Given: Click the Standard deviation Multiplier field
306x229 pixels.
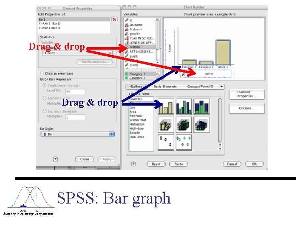Looking at the screenshot, I should click(75, 117).
